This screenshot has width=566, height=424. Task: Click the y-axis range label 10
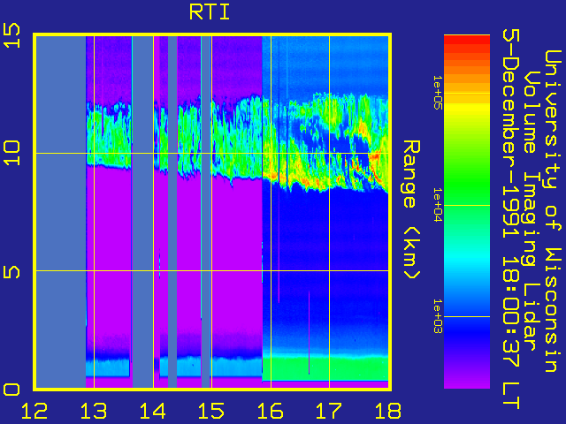pyautogui.click(x=11, y=153)
